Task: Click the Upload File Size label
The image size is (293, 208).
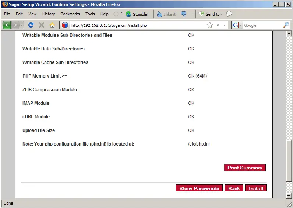Action: (39, 130)
